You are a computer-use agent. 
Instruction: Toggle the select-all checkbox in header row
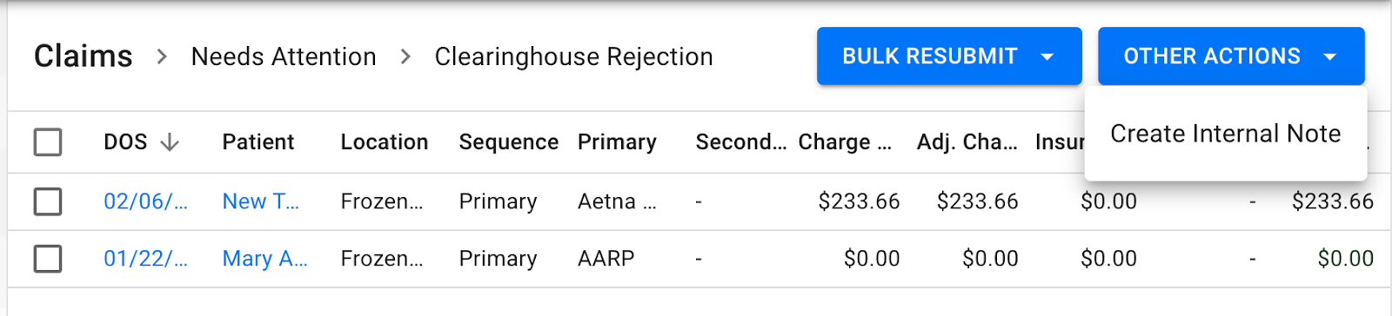[48, 142]
